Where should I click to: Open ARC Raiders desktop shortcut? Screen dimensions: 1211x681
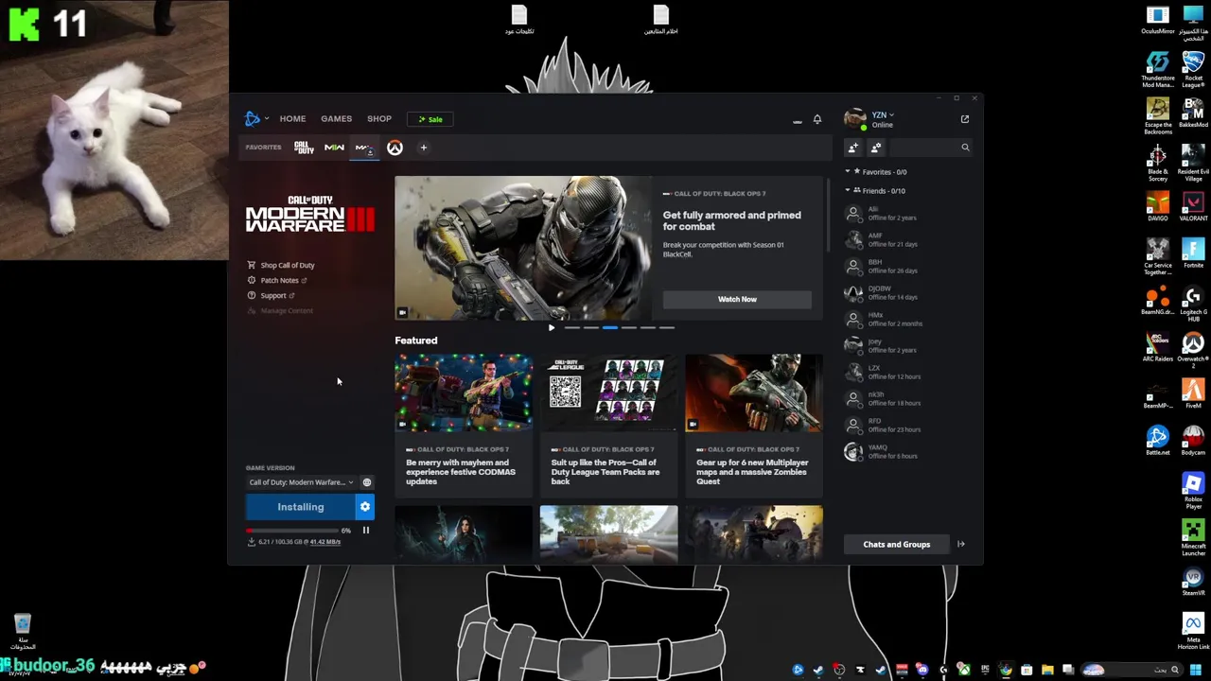(1158, 347)
